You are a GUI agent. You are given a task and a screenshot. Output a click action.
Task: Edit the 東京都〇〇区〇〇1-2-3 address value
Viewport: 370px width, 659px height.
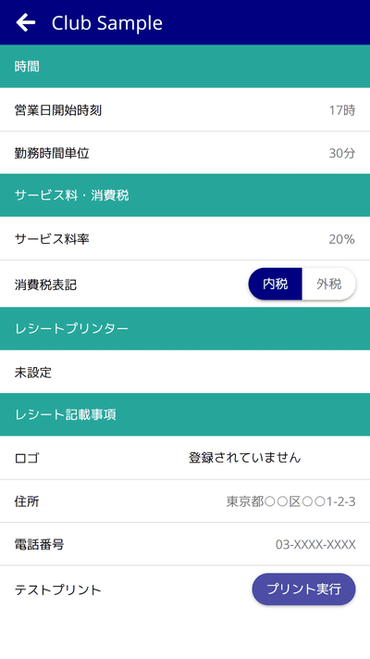point(291,501)
